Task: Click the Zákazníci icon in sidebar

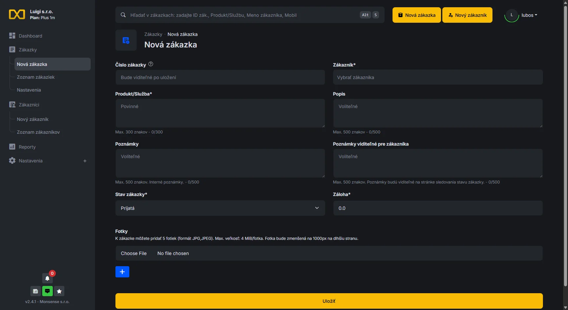Action: point(12,104)
